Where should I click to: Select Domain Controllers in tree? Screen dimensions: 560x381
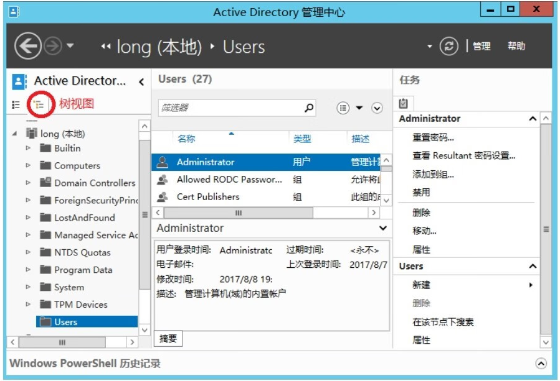(x=95, y=183)
